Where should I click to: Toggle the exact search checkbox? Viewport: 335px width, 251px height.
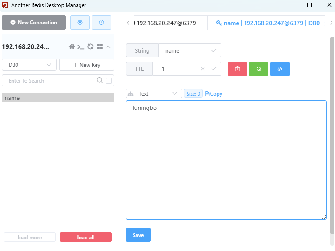[109, 81]
